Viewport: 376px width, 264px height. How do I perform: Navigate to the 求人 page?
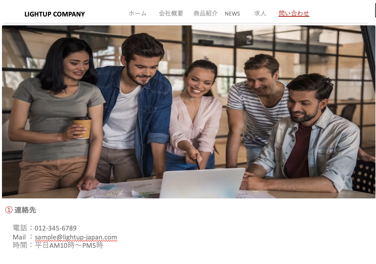tap(260, 13)
